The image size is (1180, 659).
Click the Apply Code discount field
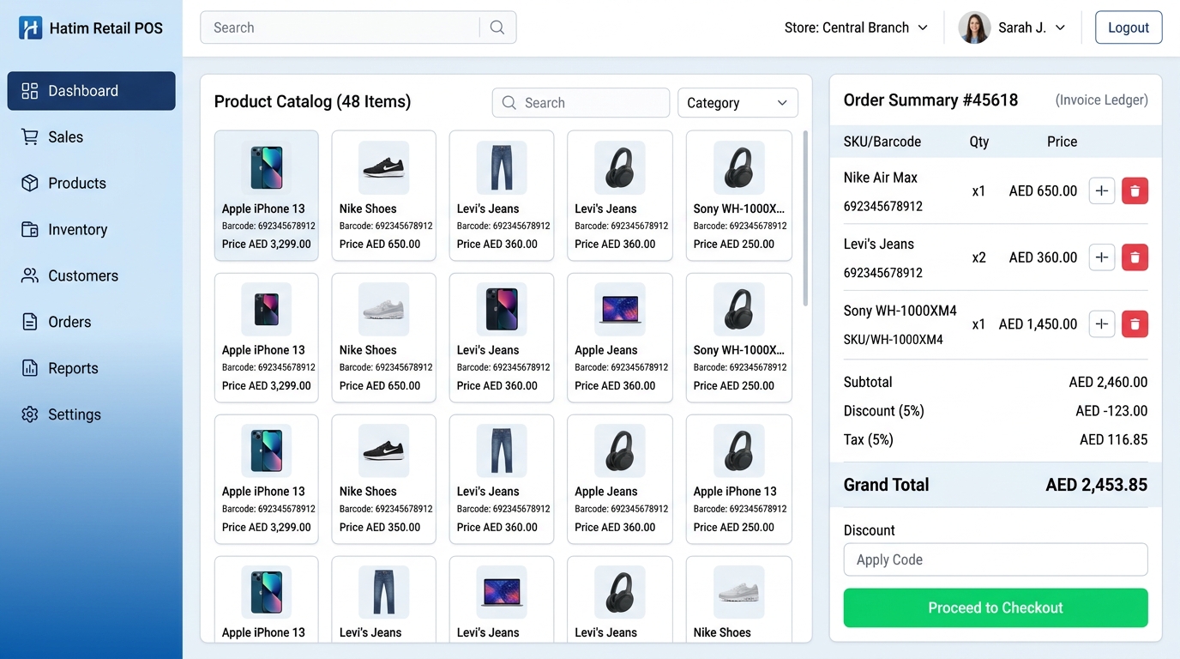[x=996, y=559]
